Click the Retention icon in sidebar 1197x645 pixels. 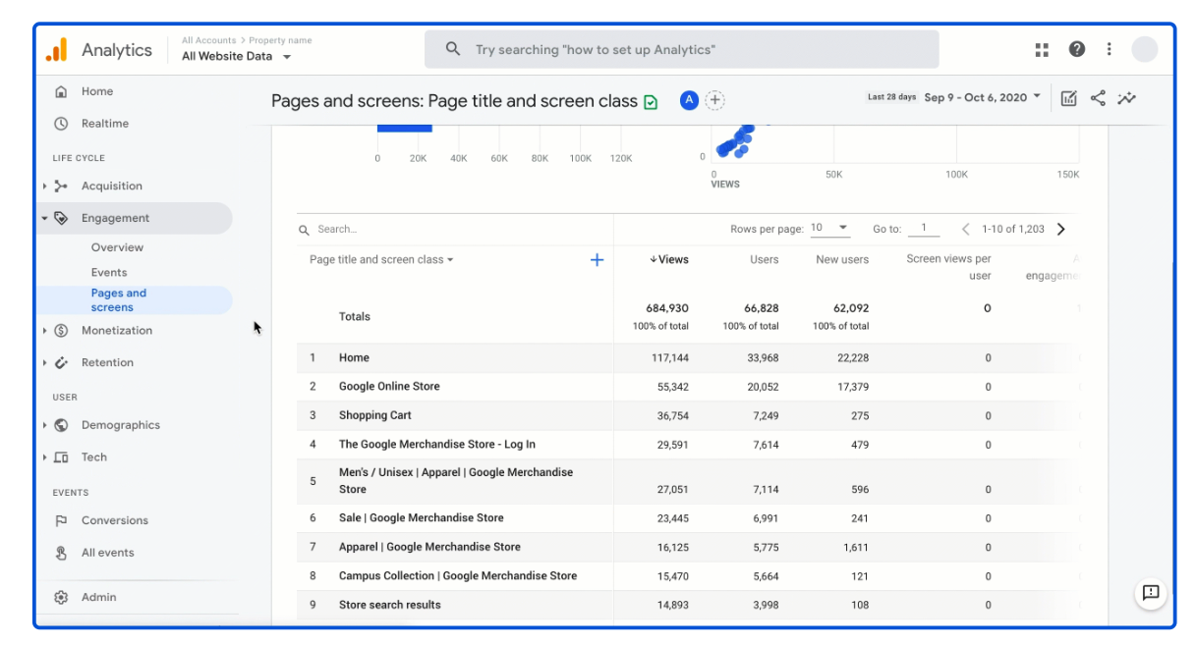(x=61, y=362)
